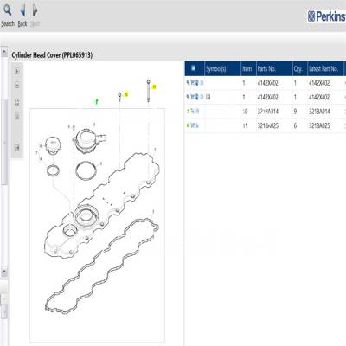This screenshot has width=346, height=346.
Task: Sort by the Parts No. column header
Action: coord(266,69)
